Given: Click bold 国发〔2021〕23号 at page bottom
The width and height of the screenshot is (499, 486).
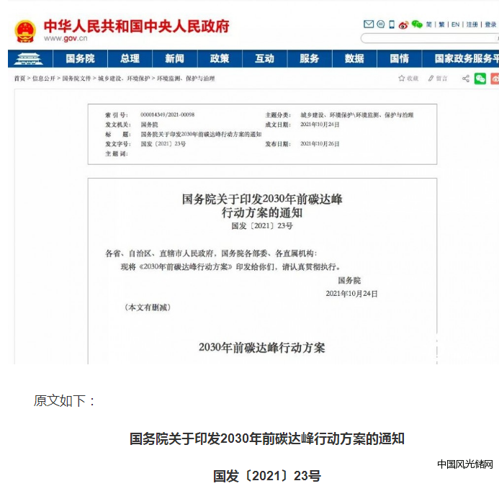Looking at the screenshot, I should click(x=266, y=476).
